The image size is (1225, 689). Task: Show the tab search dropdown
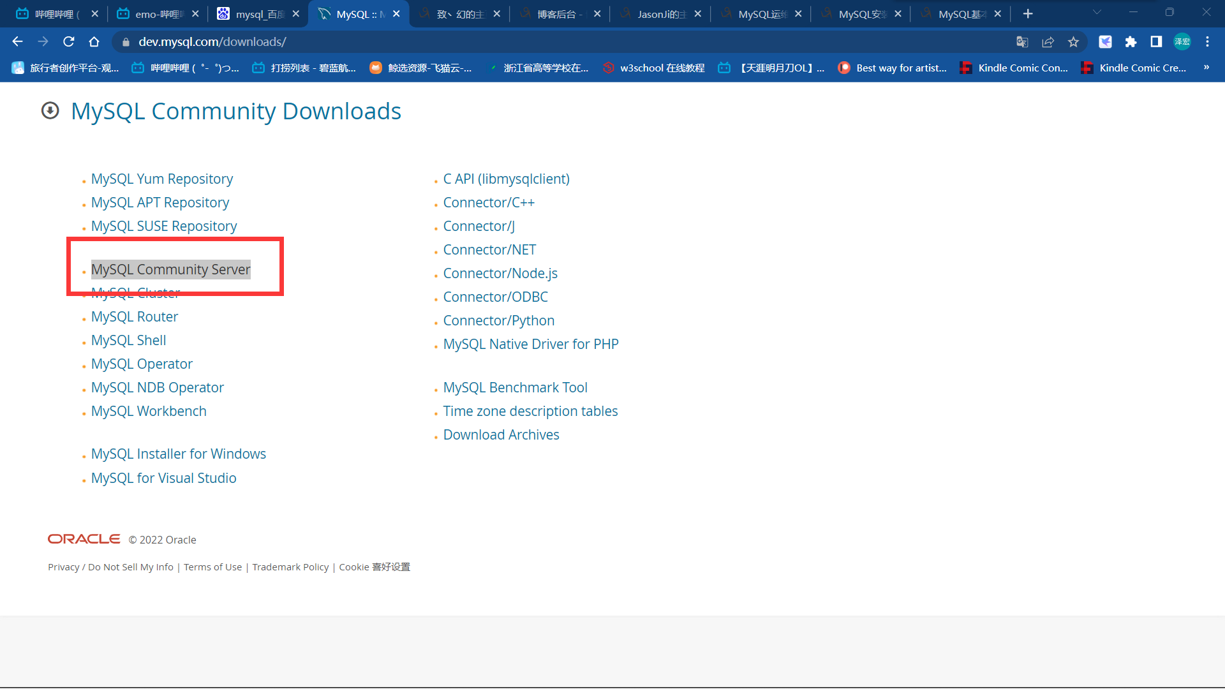(1097, 12)
